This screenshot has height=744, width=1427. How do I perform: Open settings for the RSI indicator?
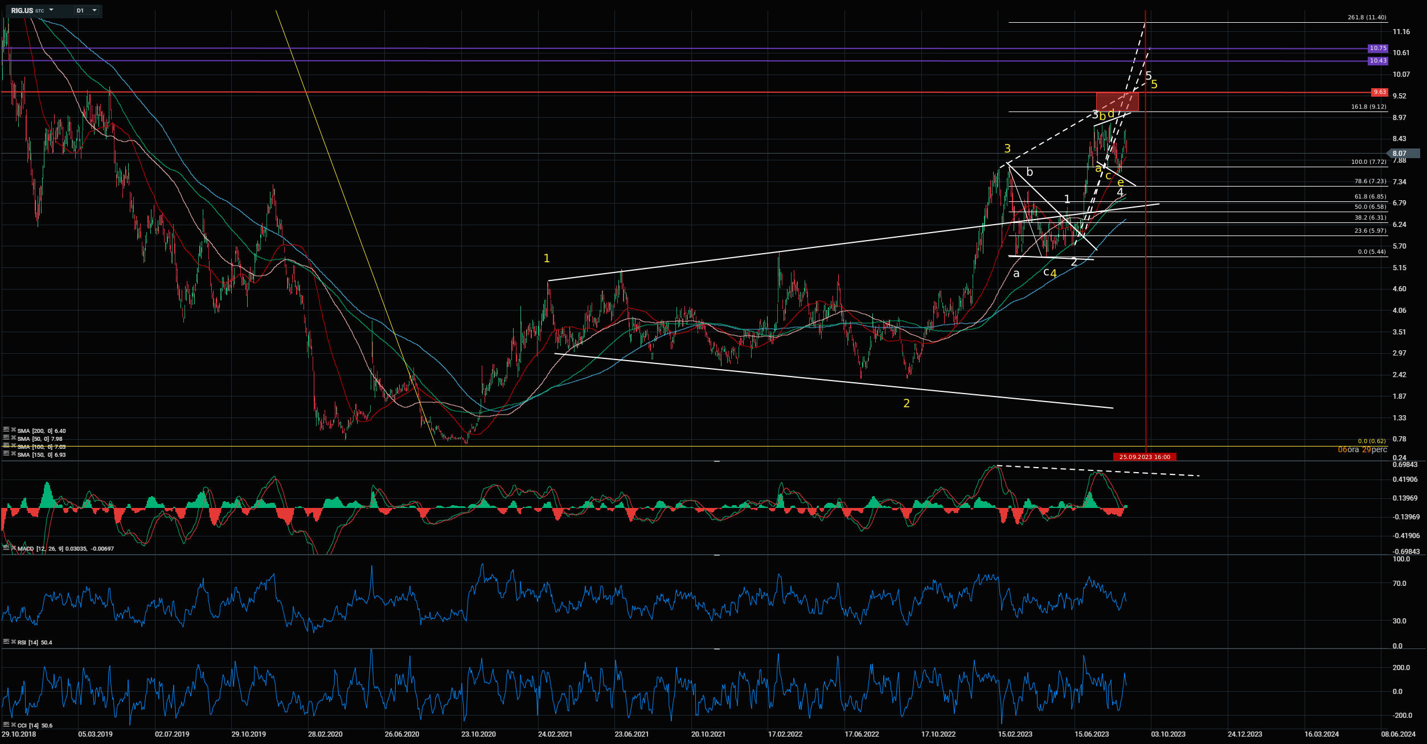pyautogui.click(x=6, y=642)
